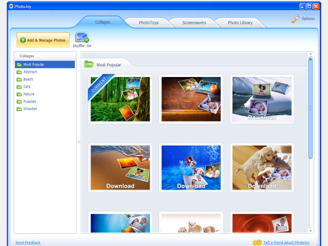The width and height of the screenshot is (328, 246).
Task: Choose the wooden table collage with apple
Action: click(x=191, y=99)
